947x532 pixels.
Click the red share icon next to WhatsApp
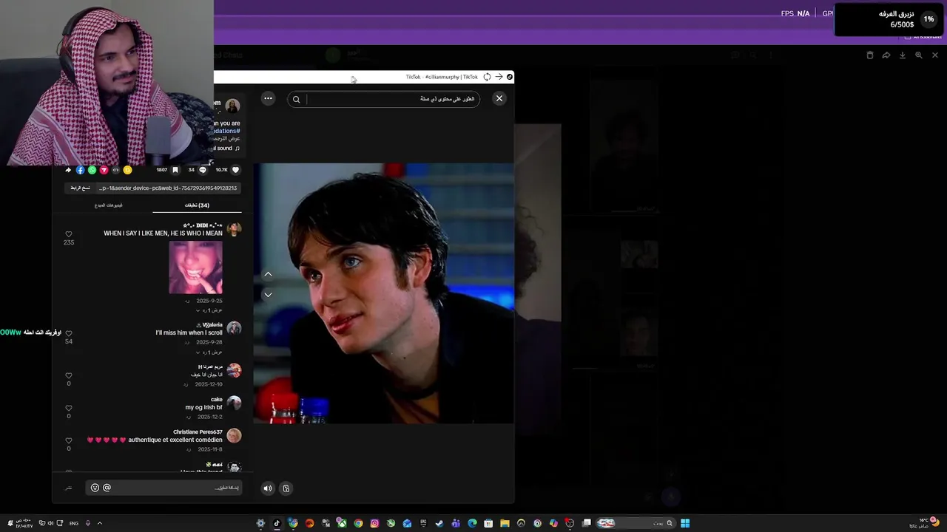104,170
